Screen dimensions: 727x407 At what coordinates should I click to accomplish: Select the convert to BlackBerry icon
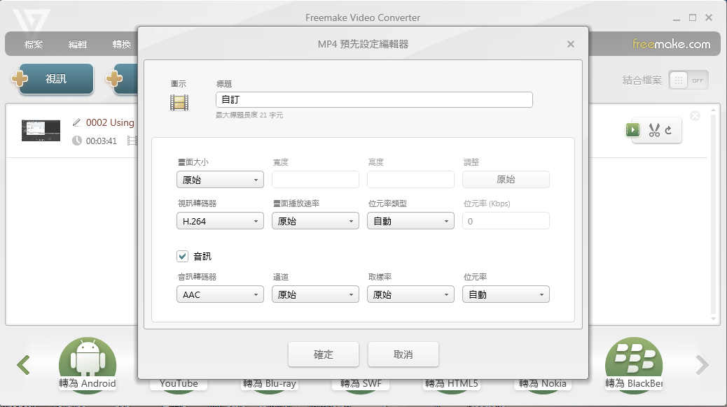pos(634,365)
